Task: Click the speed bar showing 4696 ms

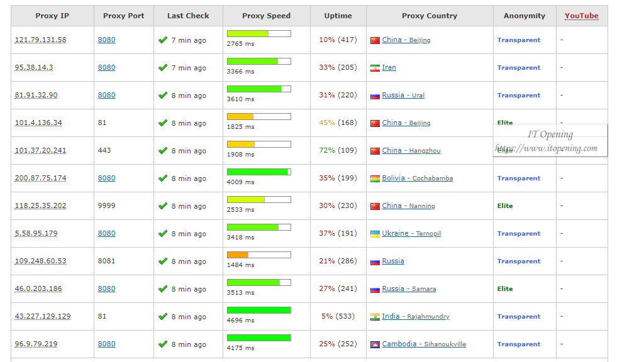Action: (259, 310)
